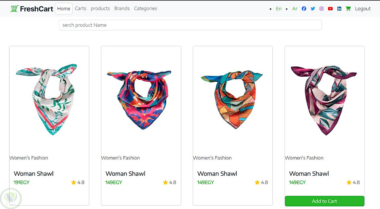The image size is (380, 209).
Task: Navigate to the products page
Action: pos(100,8)
